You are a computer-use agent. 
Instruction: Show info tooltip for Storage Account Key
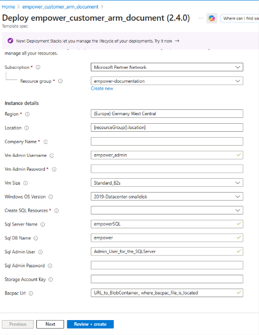tap(51, 280)
